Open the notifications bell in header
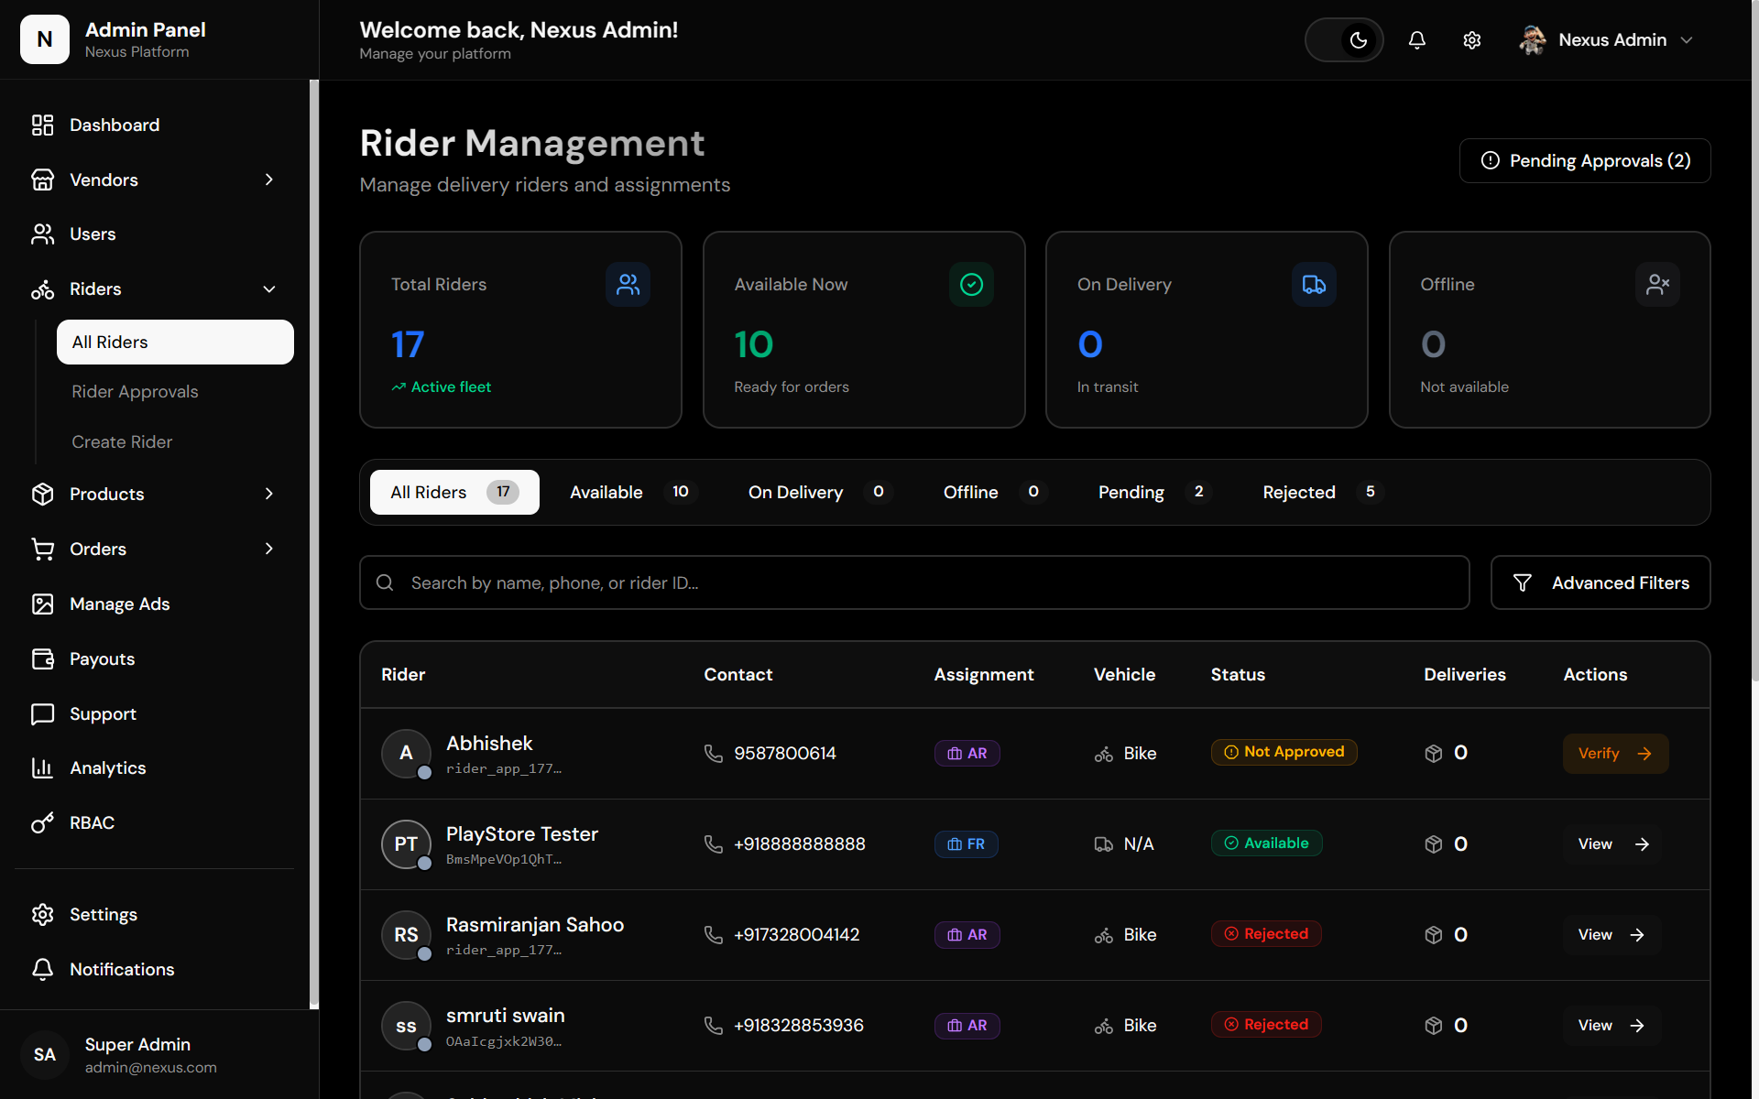Viewport: 1759px width, 1099px height. point(1416,40)
